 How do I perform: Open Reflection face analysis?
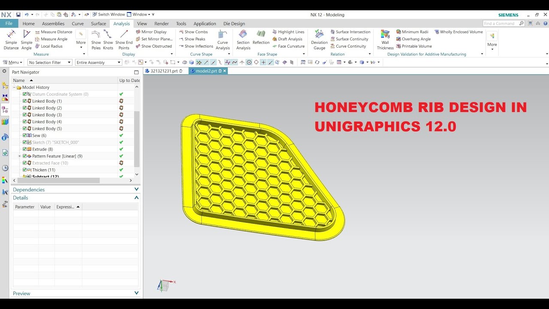tap(261, 37)
